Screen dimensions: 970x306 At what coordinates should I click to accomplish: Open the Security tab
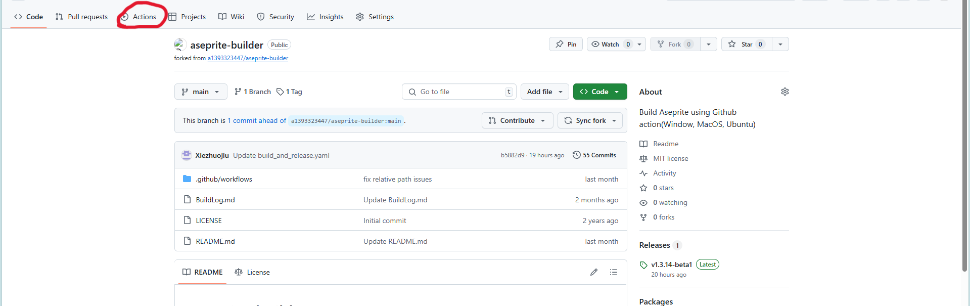click(x=275, y=17)
